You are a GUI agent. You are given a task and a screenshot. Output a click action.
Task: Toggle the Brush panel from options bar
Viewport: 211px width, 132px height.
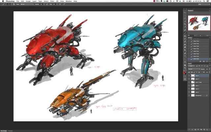point(14,4)
